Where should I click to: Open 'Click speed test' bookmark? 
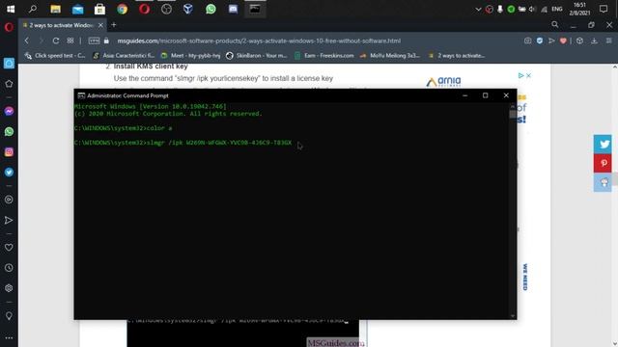coord(55,56)
